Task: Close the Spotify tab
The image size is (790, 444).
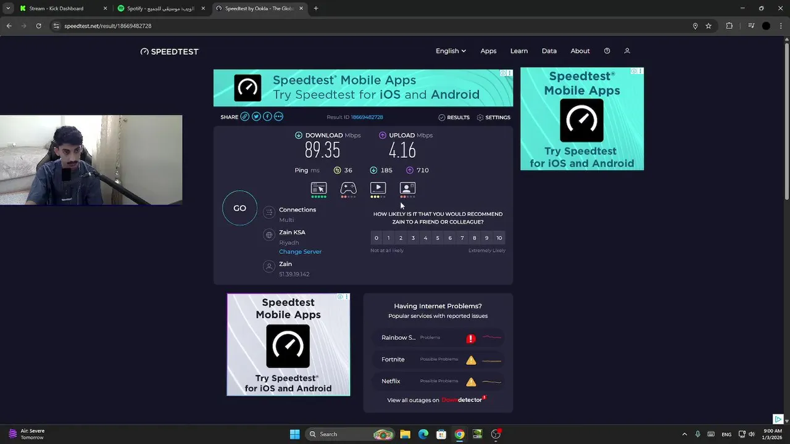Action: pyautogui.click(x=203, y=9)
